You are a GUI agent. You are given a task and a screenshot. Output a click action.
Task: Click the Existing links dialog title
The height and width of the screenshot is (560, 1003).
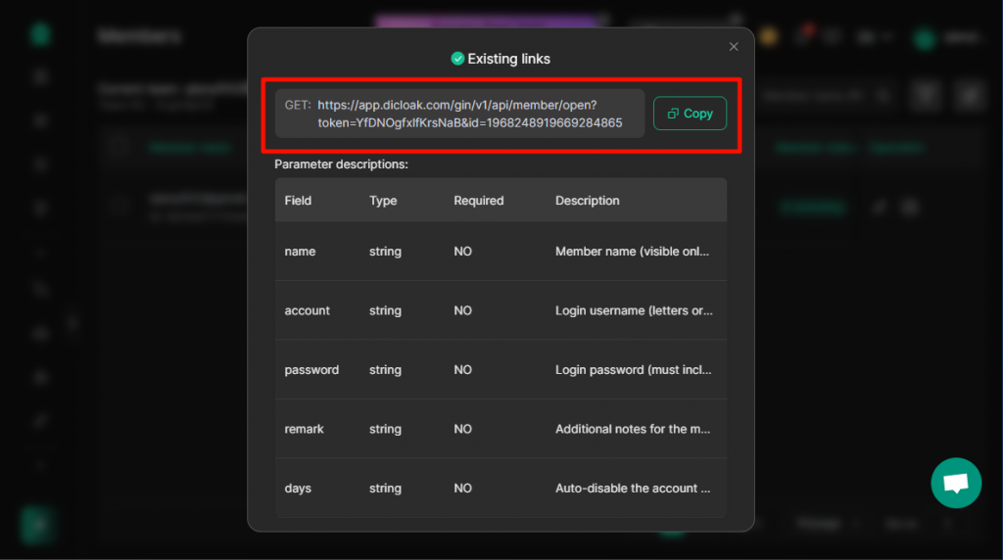coord(508,59)
